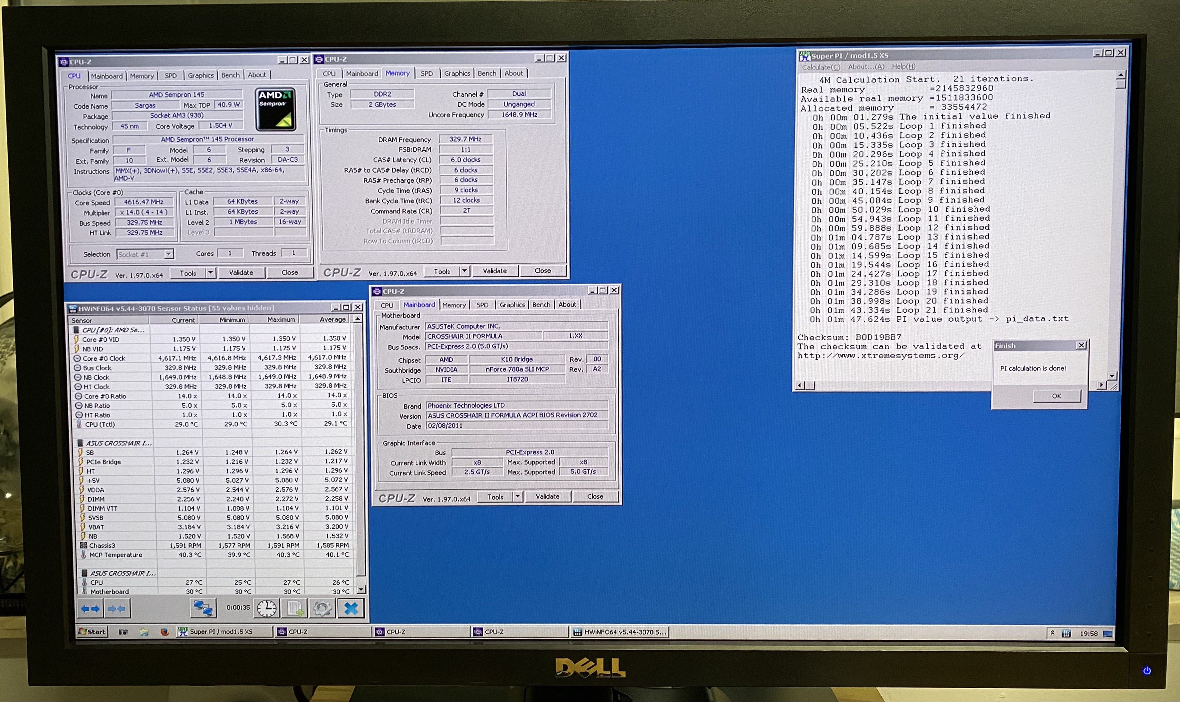Image resolution: width=1180 pixels, height=702 pixels.
Task: Click the camera icon in quick launch
Action: coord(123,632)
